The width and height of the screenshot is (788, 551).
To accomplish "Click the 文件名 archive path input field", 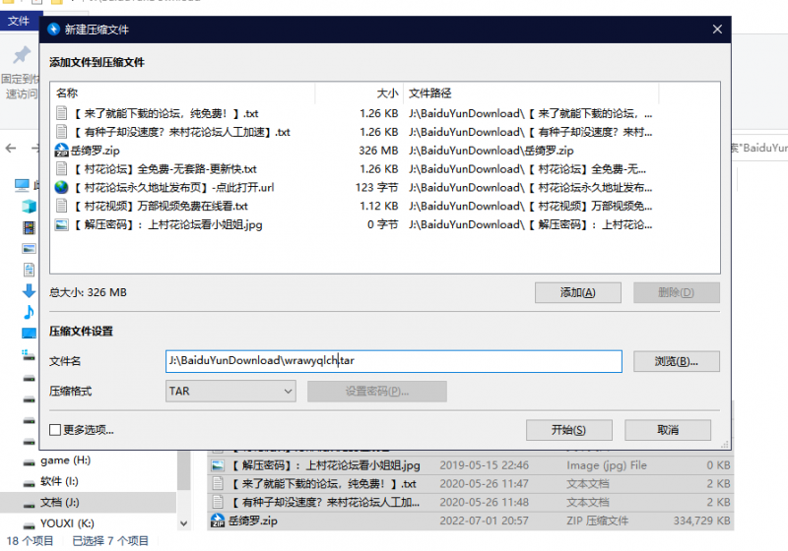I will click(394, 361).
